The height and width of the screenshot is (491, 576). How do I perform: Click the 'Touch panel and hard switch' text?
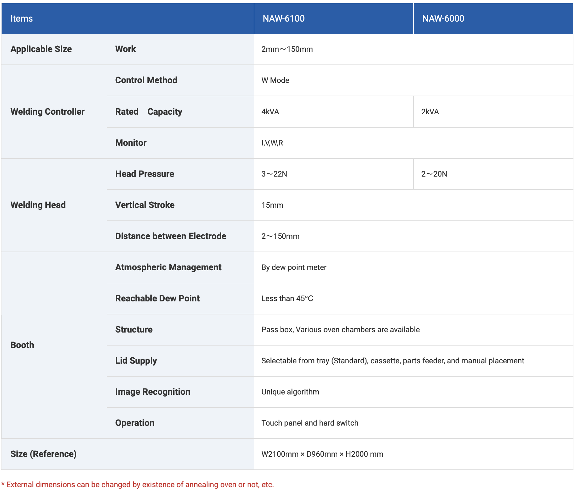pyautogui.click(x=310, y=423)
